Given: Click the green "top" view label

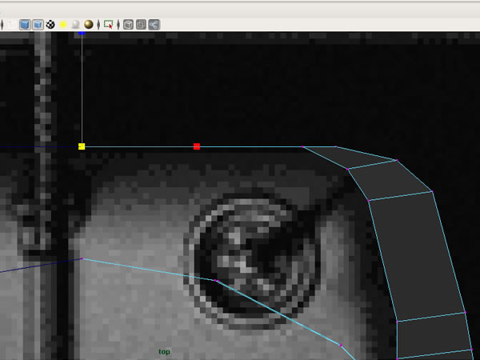Looking at the screenshot, I should click(x=164, y=352).
